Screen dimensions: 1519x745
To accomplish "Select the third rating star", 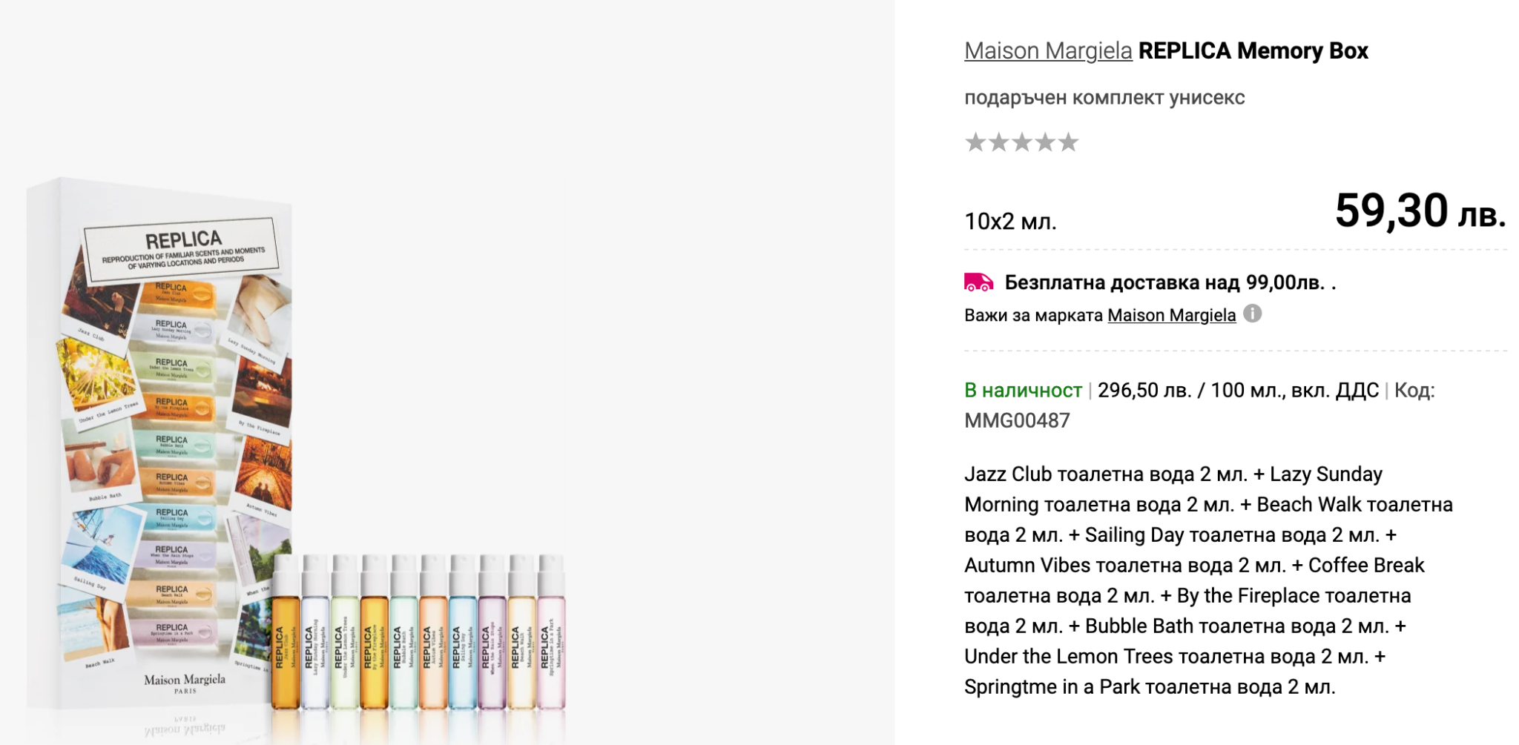I will pyautogui.click(x=1022, y=142).
